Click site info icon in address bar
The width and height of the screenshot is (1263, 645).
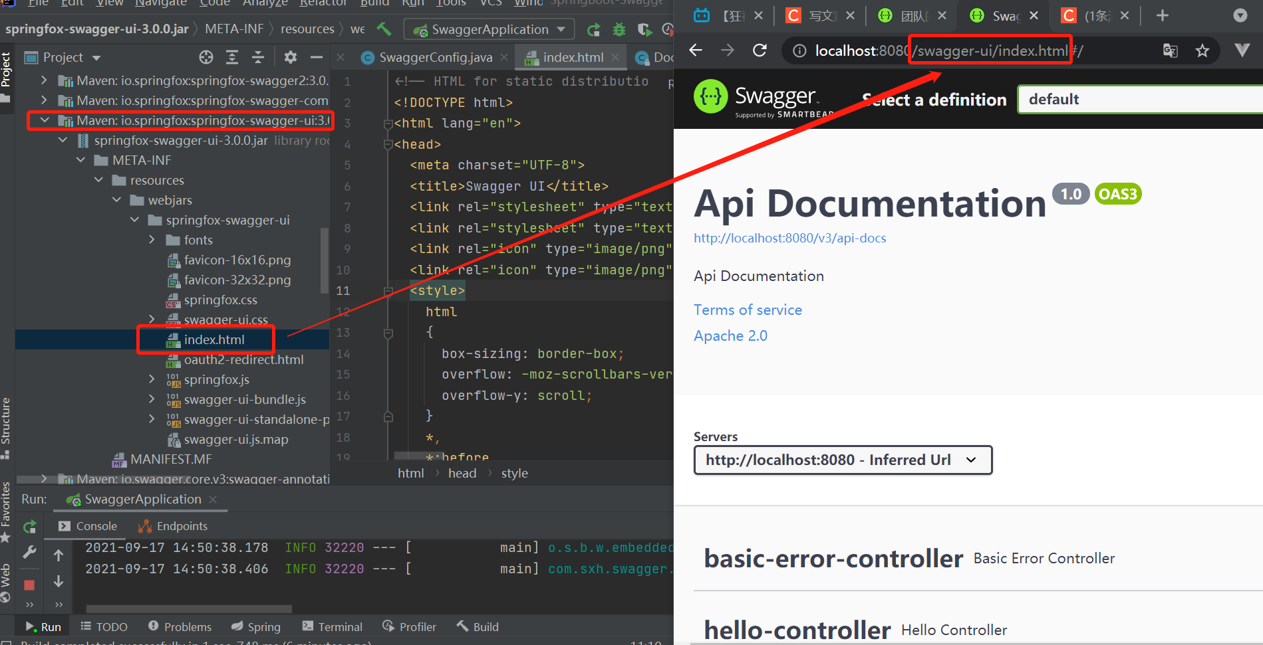pos(799,50)
